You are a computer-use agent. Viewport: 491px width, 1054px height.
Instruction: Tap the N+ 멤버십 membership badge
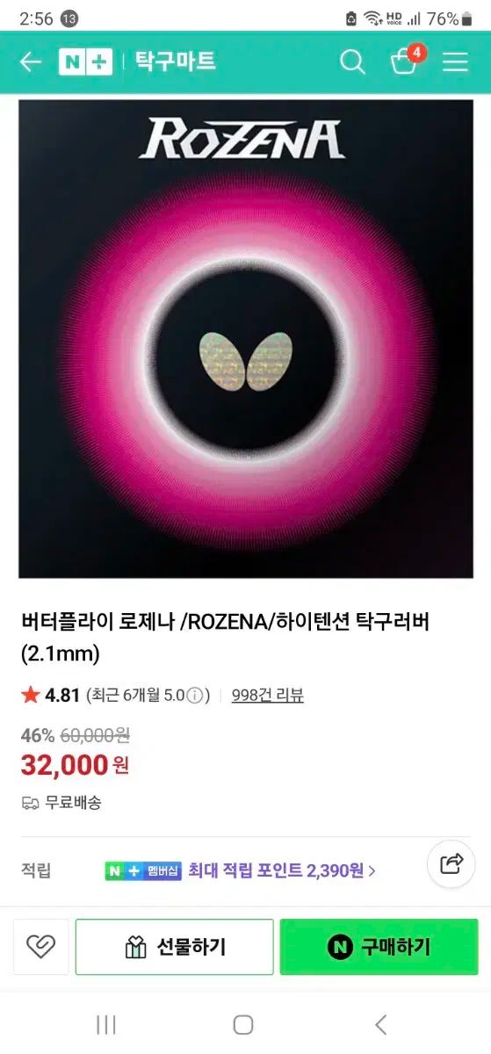[144, 870]
